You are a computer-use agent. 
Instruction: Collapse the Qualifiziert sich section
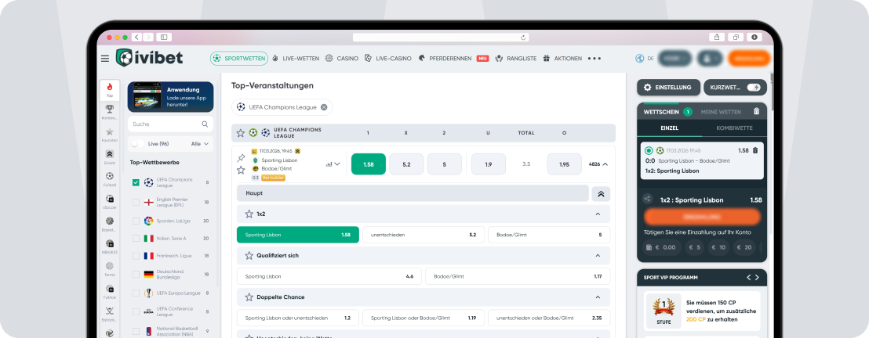[598, 256]
